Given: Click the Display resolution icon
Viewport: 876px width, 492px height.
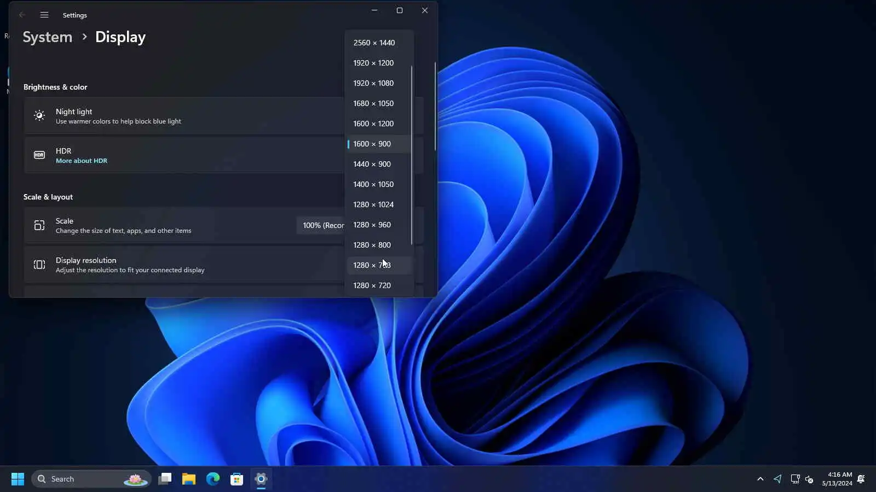Looking at the screenshot, I should pos(39,265).
